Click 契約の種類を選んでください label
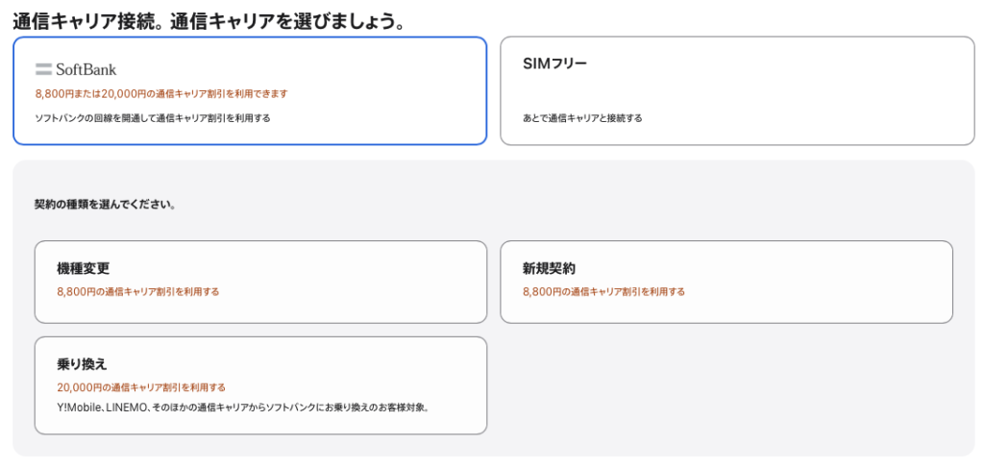 (x=105, y=205)
